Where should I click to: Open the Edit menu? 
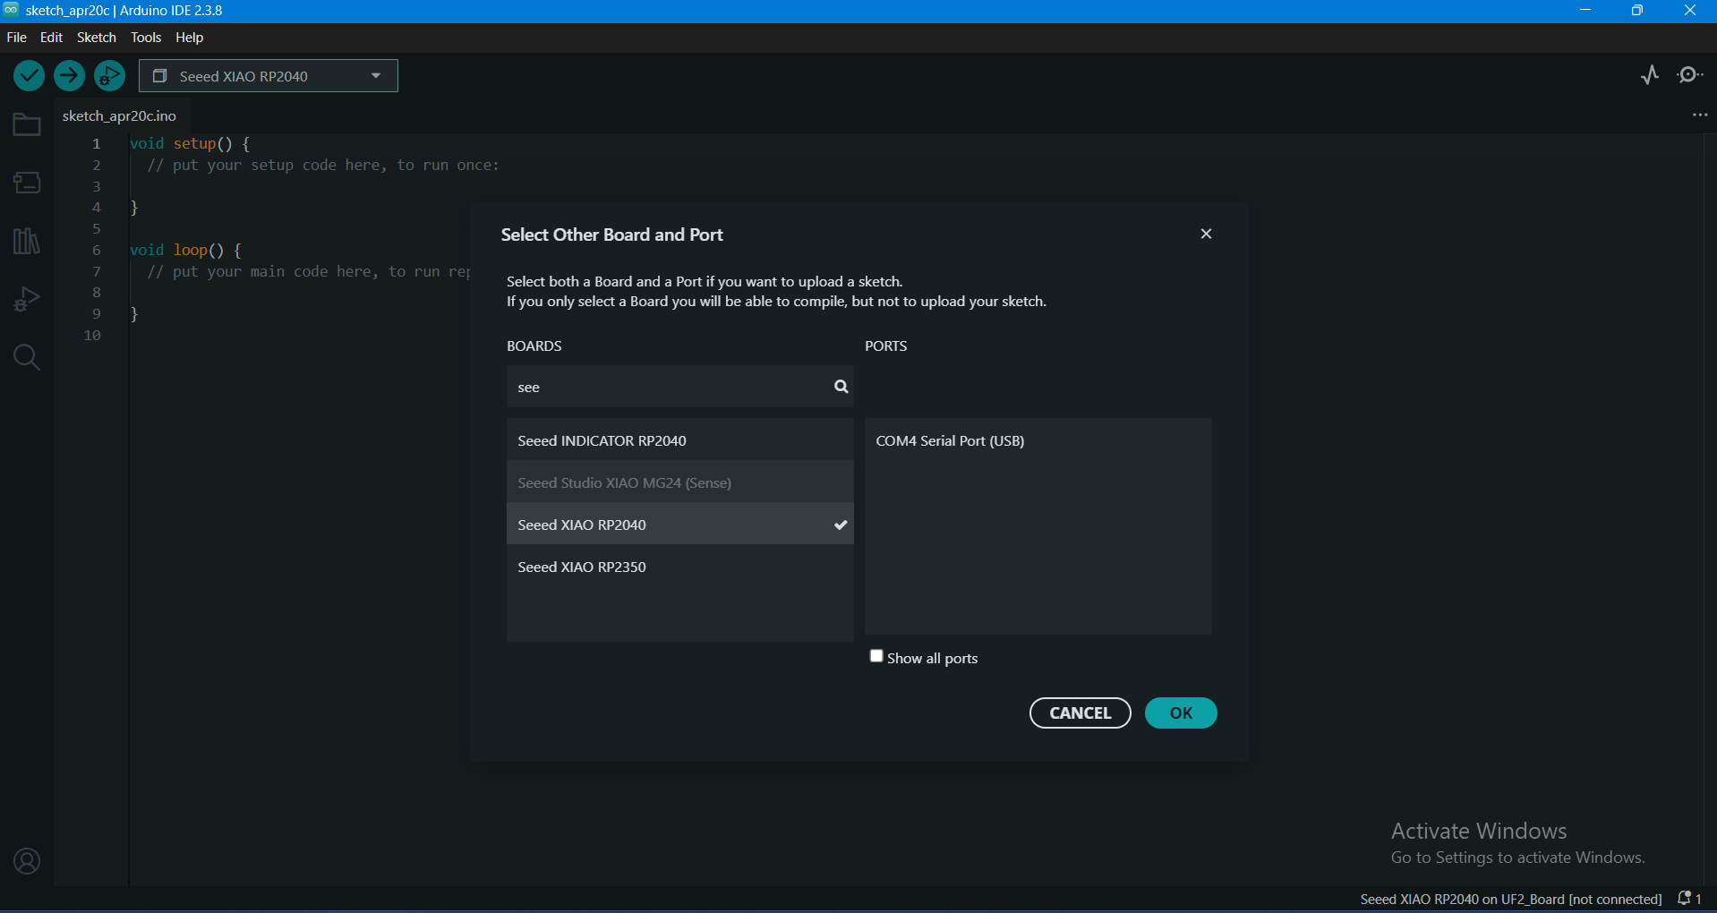[51, 38]
